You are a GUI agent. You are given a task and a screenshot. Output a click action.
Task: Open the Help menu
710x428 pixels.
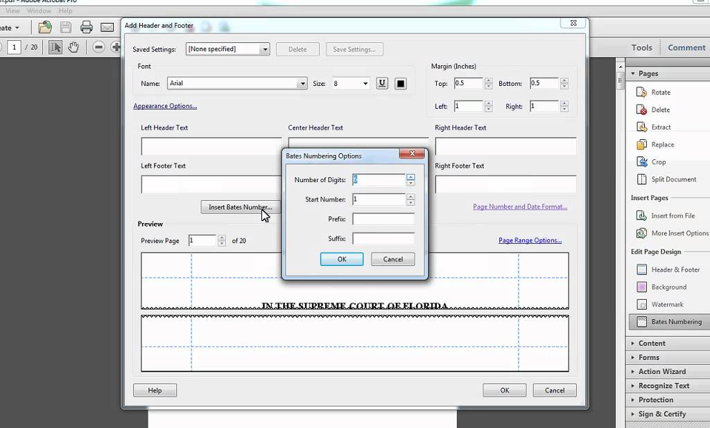pyautogui.click(x=65, y=11)
